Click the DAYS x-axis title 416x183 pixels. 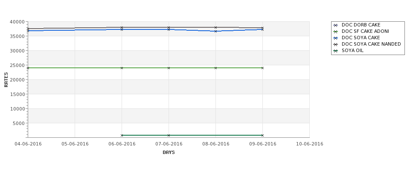(x=169, y=152)
